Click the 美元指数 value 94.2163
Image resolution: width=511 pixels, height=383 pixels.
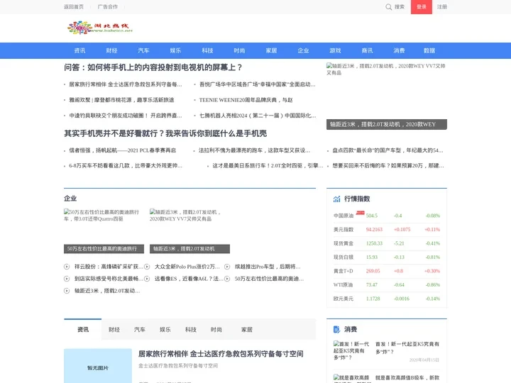point(374,230)
